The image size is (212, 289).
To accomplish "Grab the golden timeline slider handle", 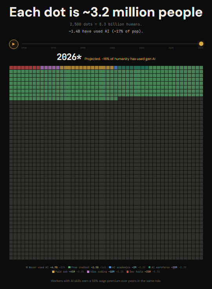I will pyautogui.click(x=201, y=44).
